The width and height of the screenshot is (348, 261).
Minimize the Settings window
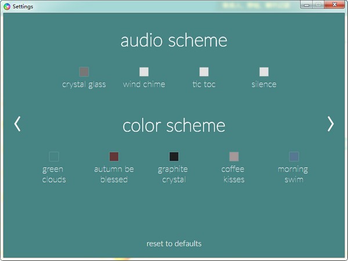(306, 5)
